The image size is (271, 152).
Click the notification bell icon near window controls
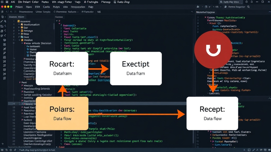[252, 2]
